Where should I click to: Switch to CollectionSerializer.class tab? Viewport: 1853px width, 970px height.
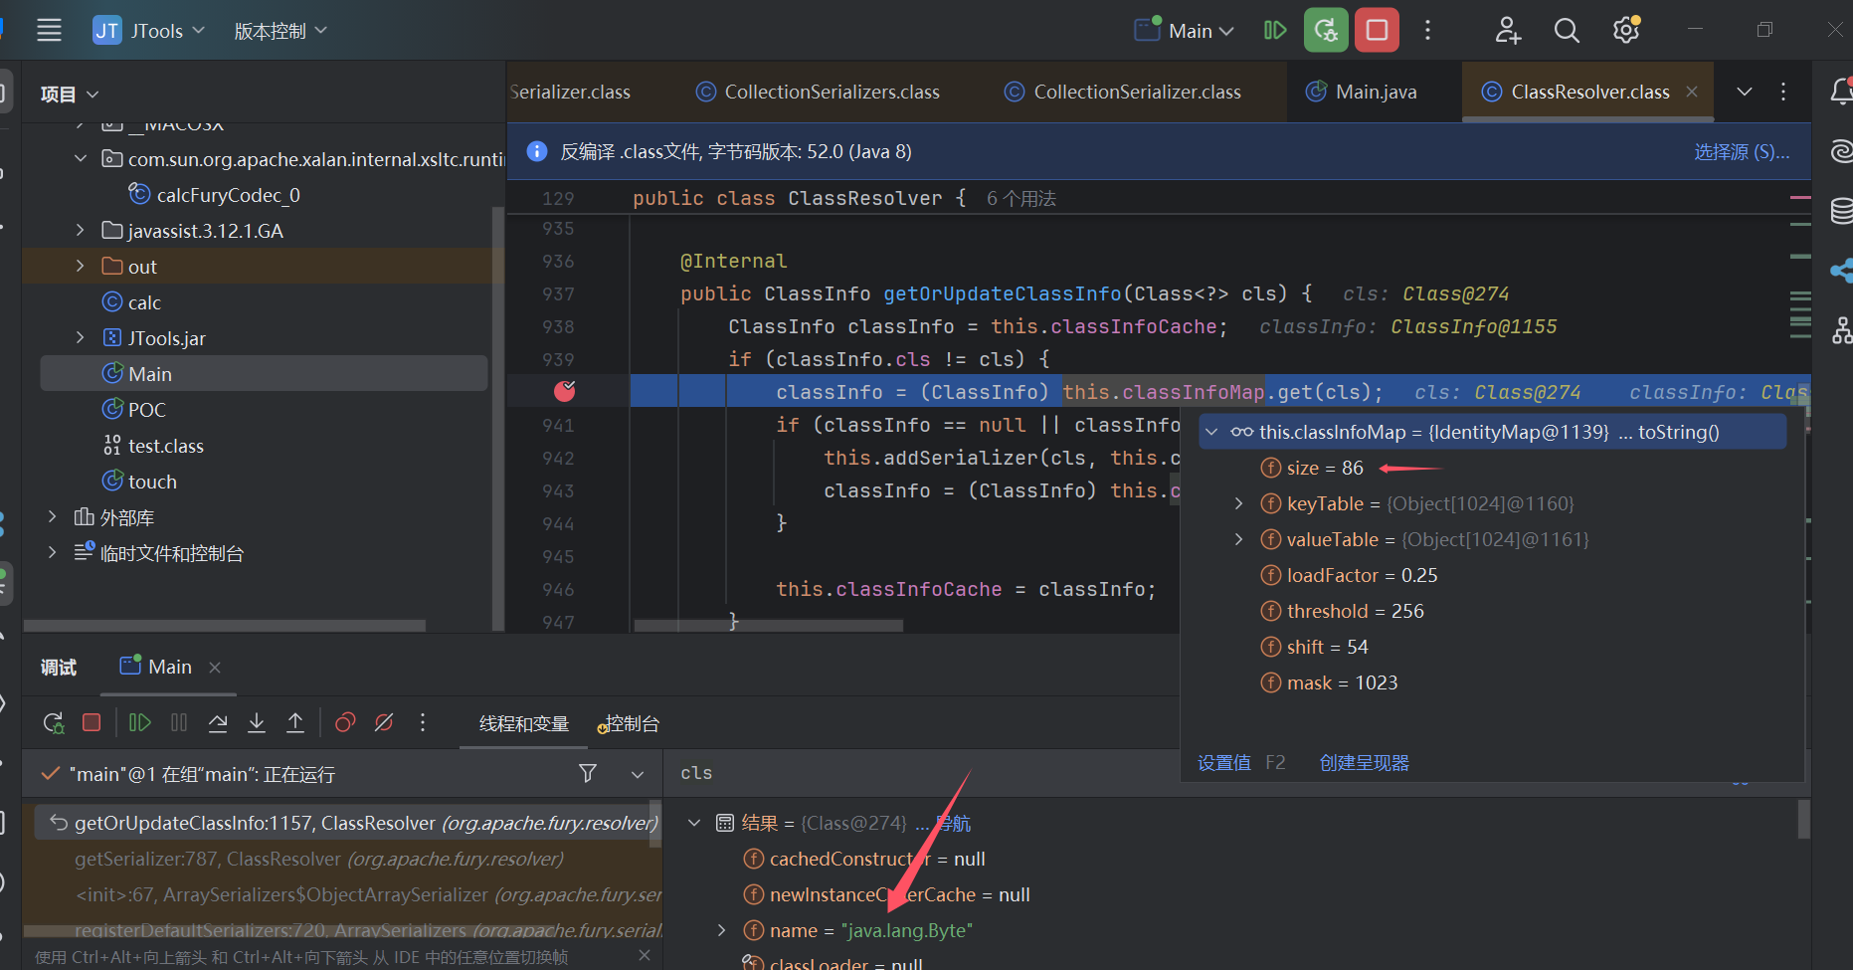tap(1123, 92)
